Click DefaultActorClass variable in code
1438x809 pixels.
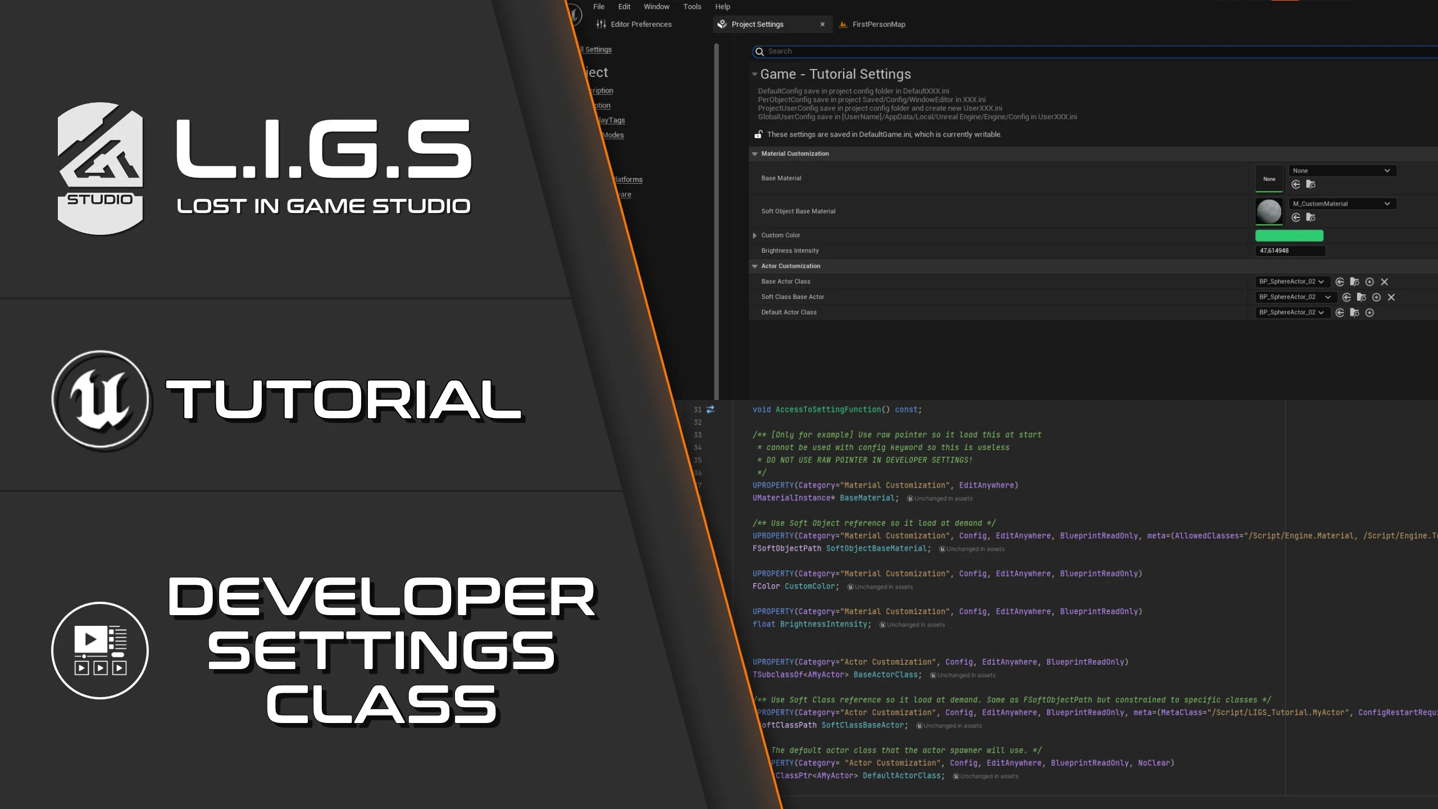tap(902, 776)
